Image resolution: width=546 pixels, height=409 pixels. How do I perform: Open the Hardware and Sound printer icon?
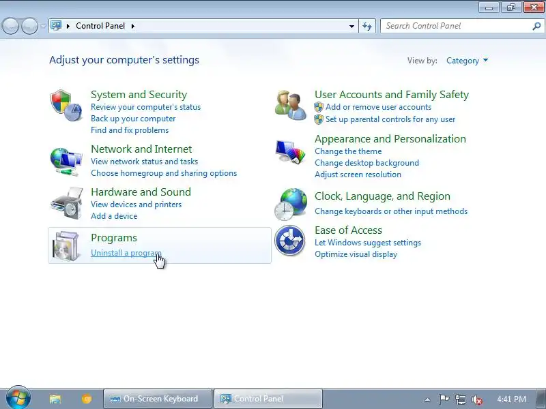click(x=67, y=203)
